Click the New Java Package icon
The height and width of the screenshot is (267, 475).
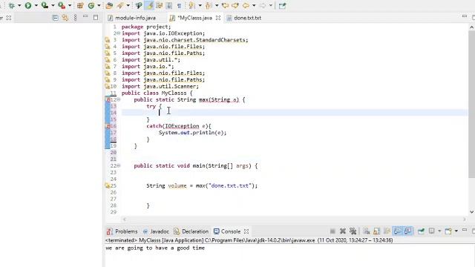[x=80, y=5]
